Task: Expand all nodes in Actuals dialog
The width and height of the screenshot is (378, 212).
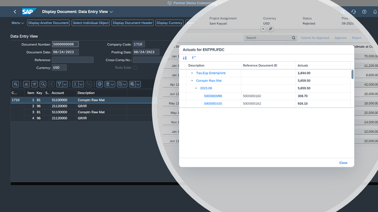Action: [184, 58]
